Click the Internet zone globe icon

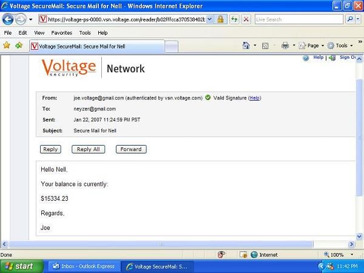pos(254,255)
